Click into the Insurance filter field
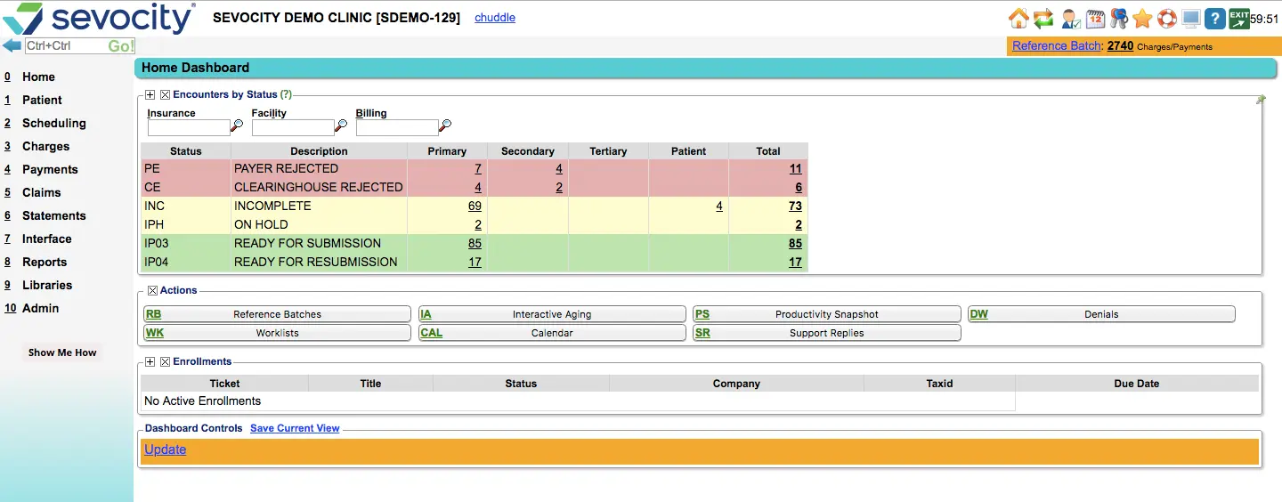The width and height of the screenshot is (1282, 502). pos(189,127)
